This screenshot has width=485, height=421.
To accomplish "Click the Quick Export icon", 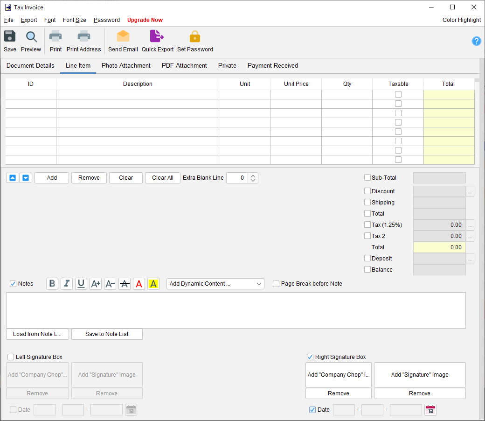I will tap(157, 36).
